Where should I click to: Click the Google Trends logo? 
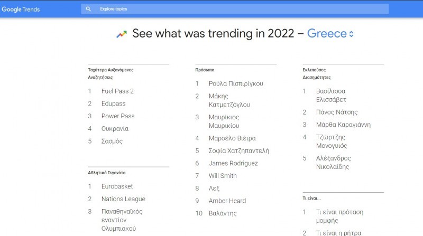pyautogui.click(x=21, y=9)
